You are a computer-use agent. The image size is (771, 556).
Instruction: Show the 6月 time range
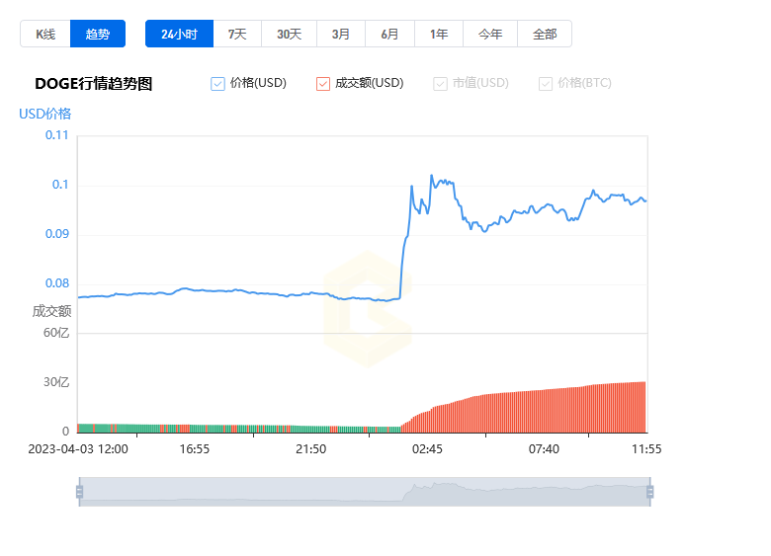390,34
